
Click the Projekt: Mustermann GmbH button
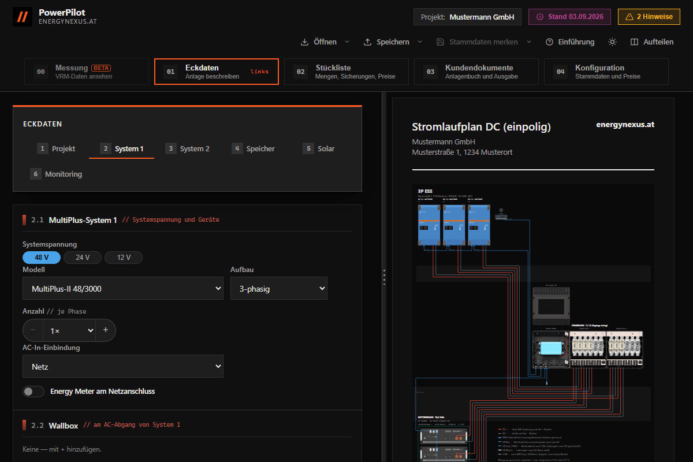pyautogui.click(x=467, y=17)
